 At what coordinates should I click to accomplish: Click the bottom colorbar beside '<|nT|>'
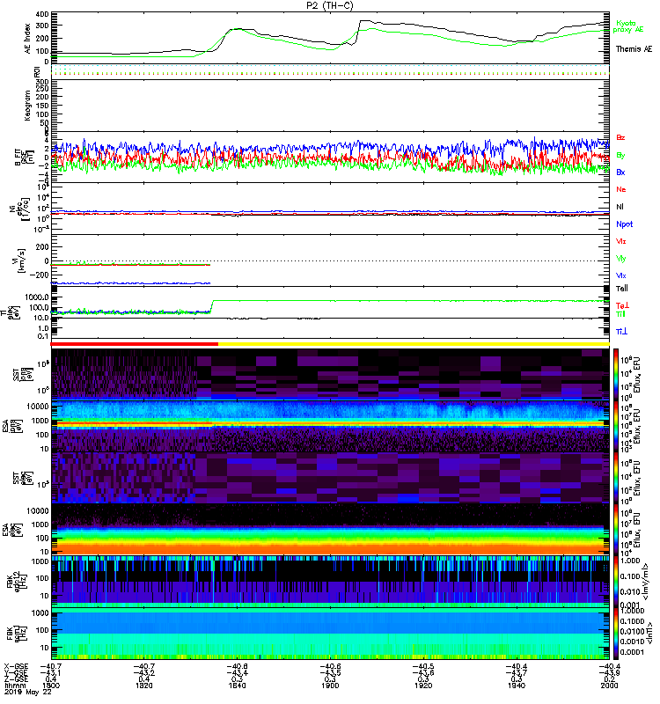coord(615,634)
